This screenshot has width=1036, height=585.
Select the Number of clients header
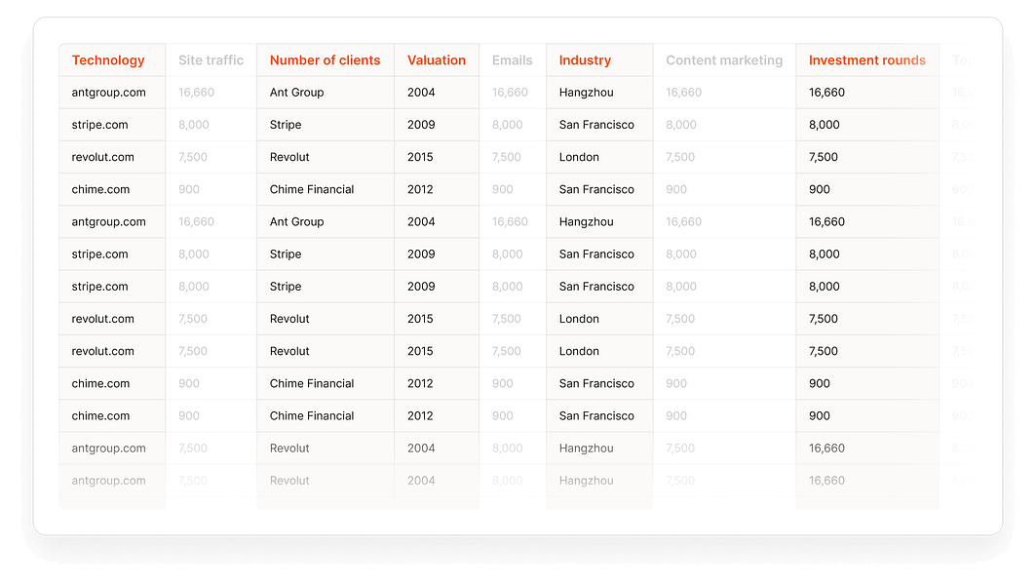[325, 60]
